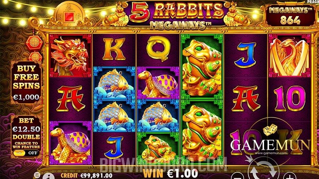Select the large golden frog at top of reel four
Image resolution: width=319 pixels, height=179 pixels.
[201, 67]
